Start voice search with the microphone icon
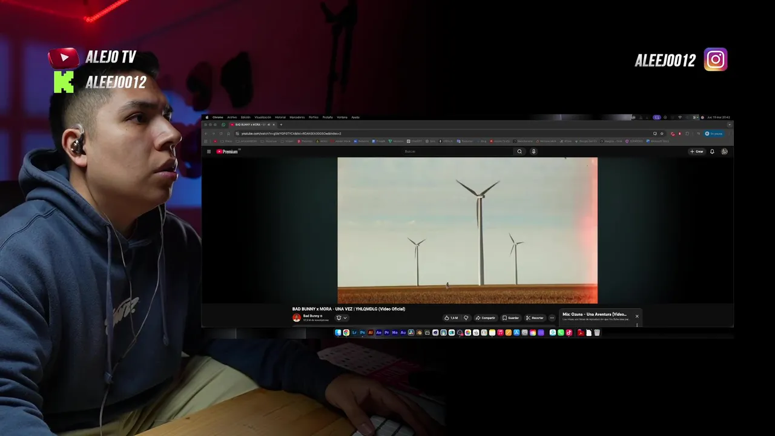Image resolution: width=775 pixels, height=436 pixels. (533, 151)
